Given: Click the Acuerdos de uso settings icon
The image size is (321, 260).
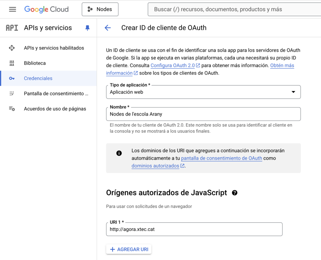Looking at the screenshot, I should 12,109.
